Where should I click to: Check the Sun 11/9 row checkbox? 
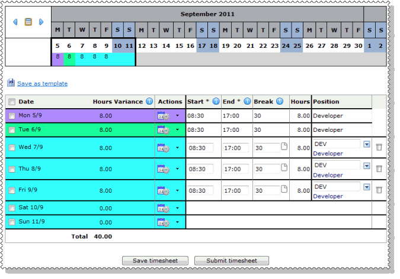[x=12, y=222]
